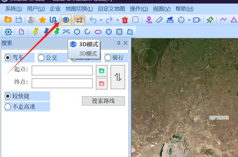Click the orange open-folder import icon
238x157 pixels.
pyautogui.click(x=8, y=20)
